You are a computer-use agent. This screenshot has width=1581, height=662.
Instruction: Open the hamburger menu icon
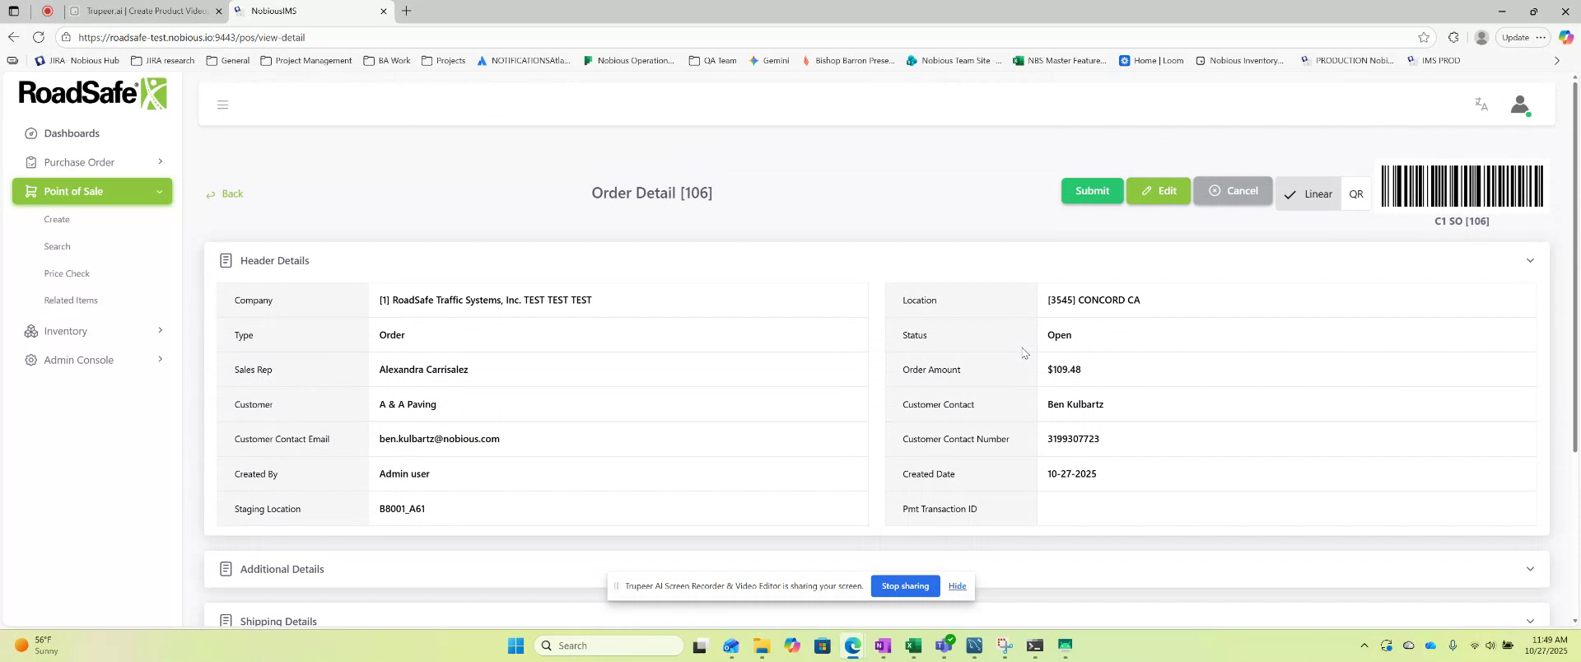pyautogui.click(x=222, y=105)
